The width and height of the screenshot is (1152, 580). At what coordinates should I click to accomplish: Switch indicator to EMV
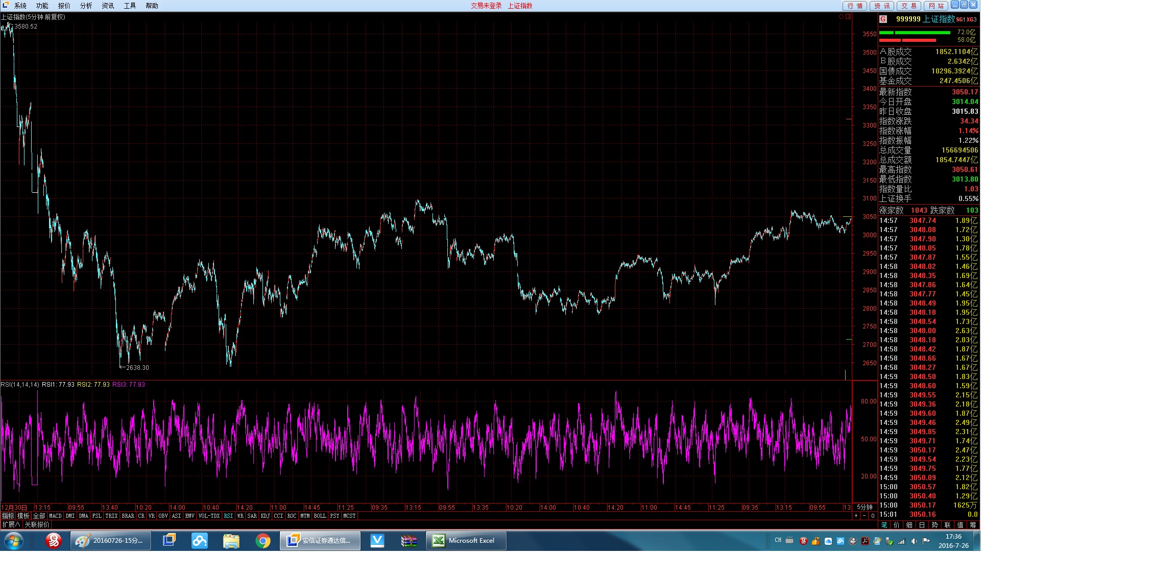point(190,516)
